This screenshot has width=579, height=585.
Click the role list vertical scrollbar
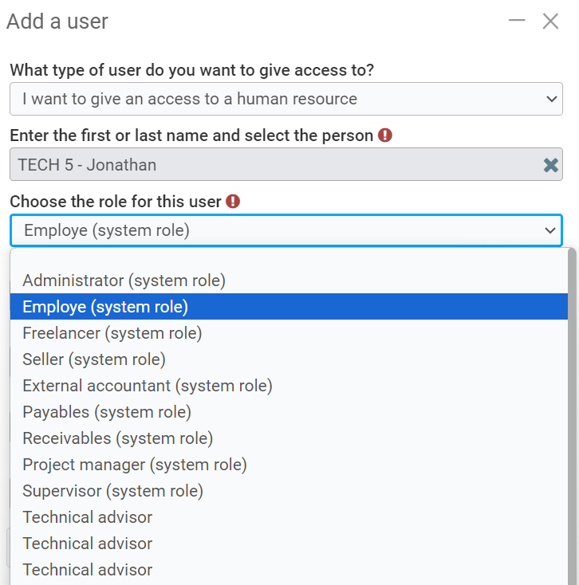point(572,414)
